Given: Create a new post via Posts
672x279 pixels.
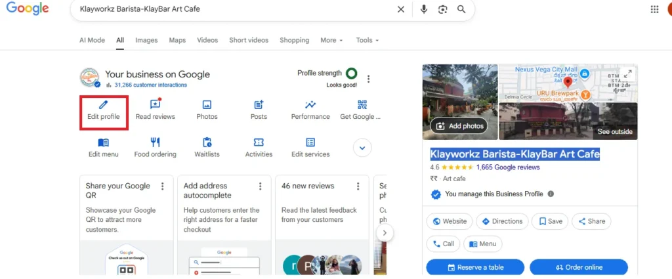Looking at the screenshot, I should point(259,110).
